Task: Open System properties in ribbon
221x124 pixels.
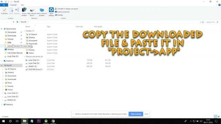Action: 62,12
